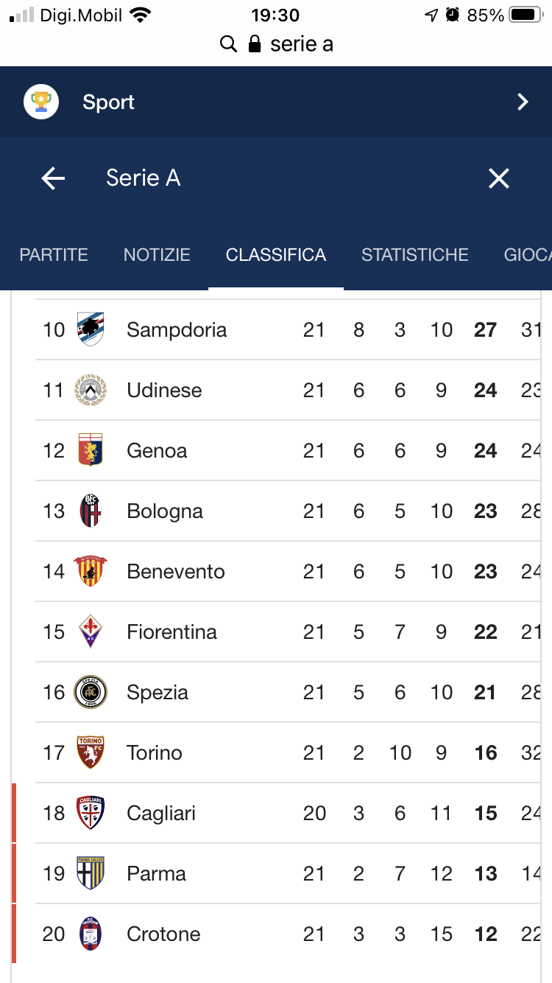The height and width of the screenshot is (983, 552).
Task: Expand Sport section with right chevron
Action: 523,102
